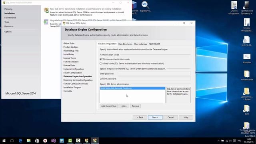Click the Database Engine Configuration step

coord(78,76)
